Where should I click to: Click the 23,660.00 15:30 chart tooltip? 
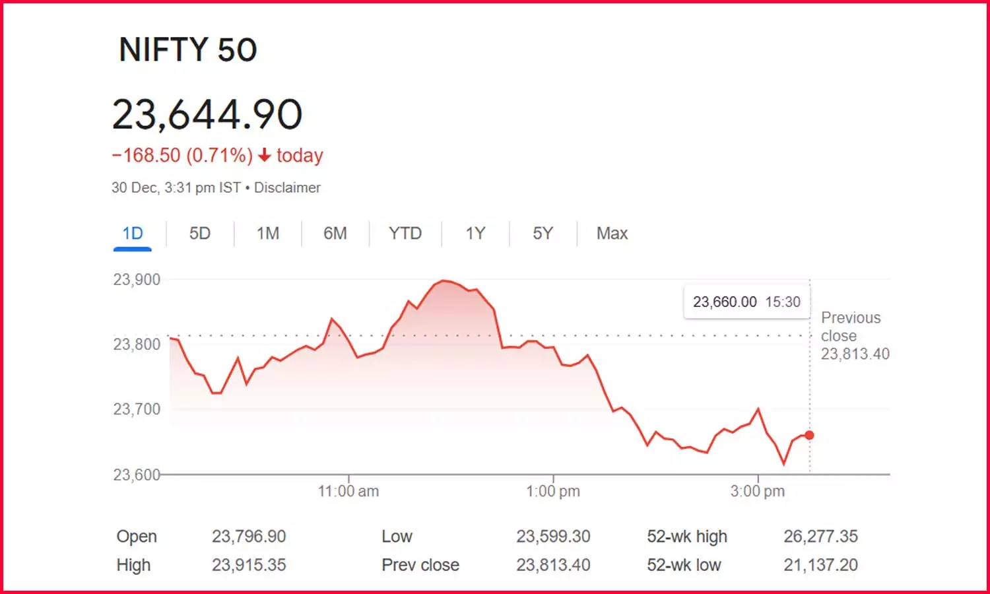point(746,302)
